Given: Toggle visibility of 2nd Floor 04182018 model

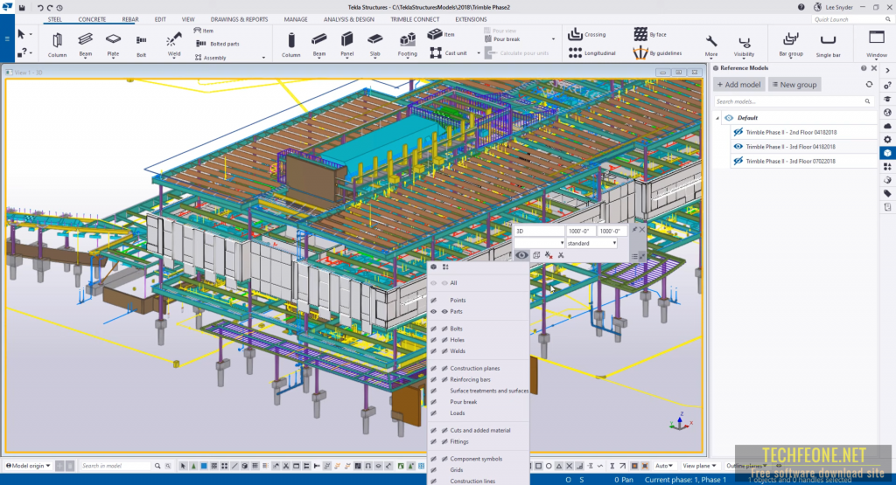Looking at the screenshot, I should tap(738, 132).
